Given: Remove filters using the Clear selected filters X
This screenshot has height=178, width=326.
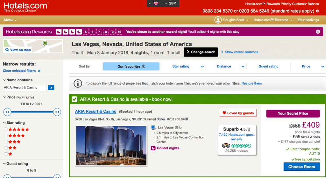Looking at the screenshot, I should (39, 71).
